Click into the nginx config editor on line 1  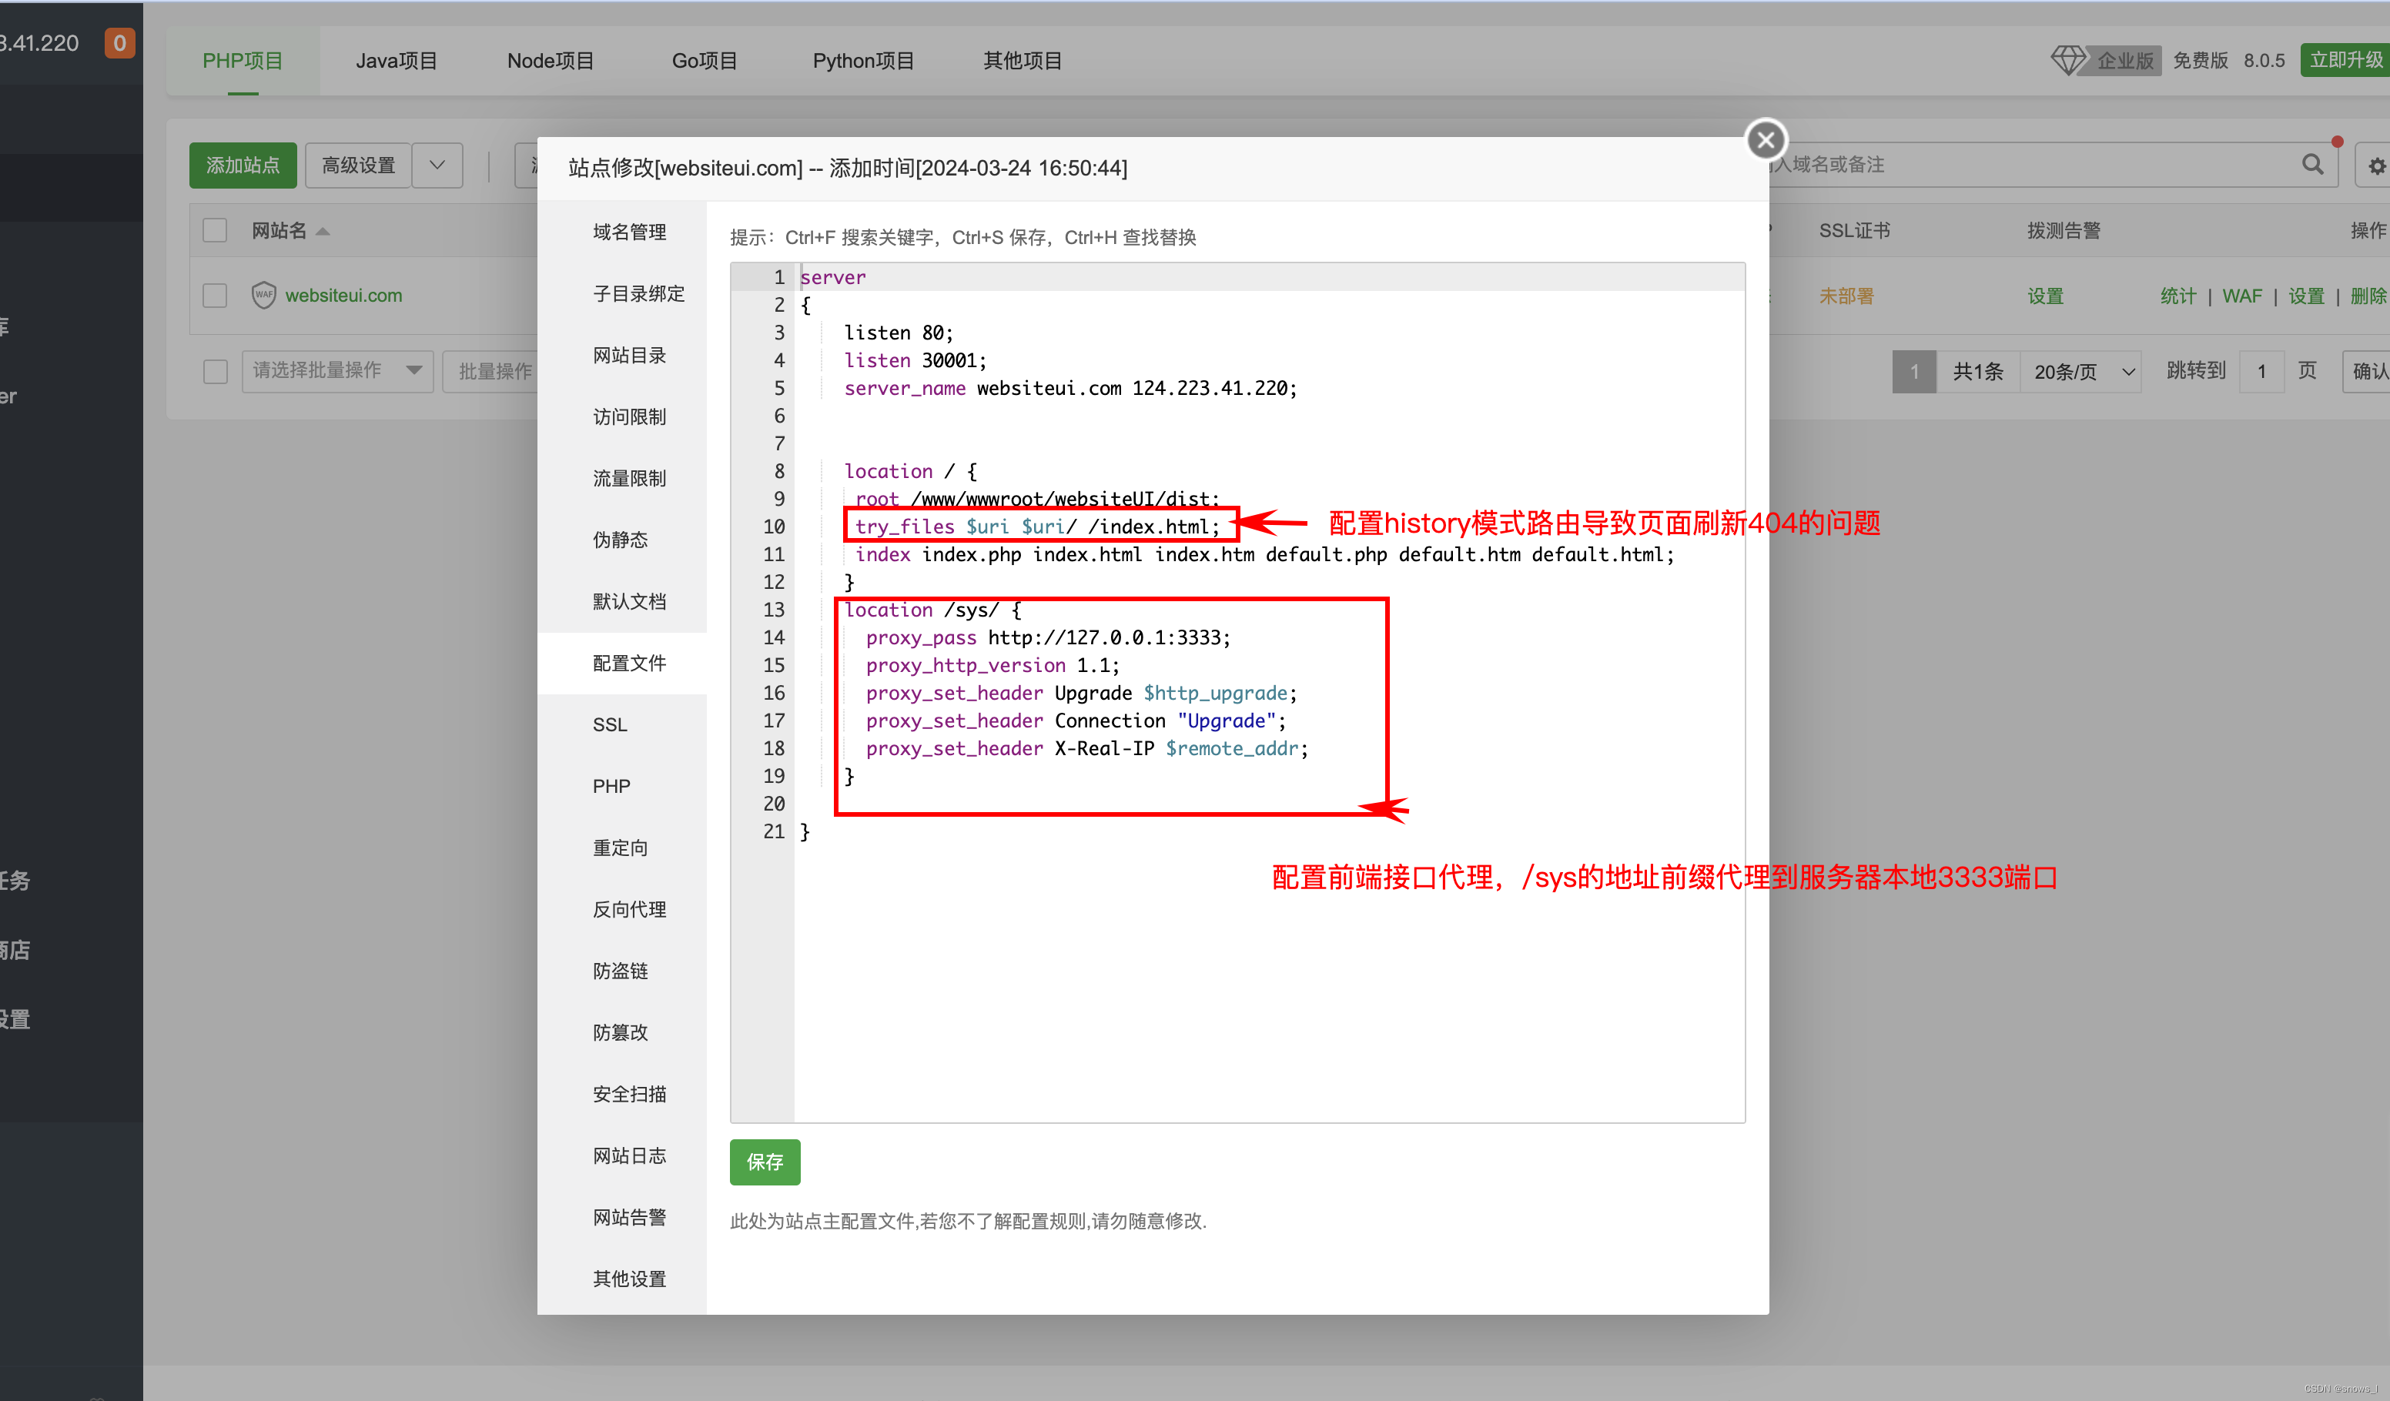coord(1271,278)
